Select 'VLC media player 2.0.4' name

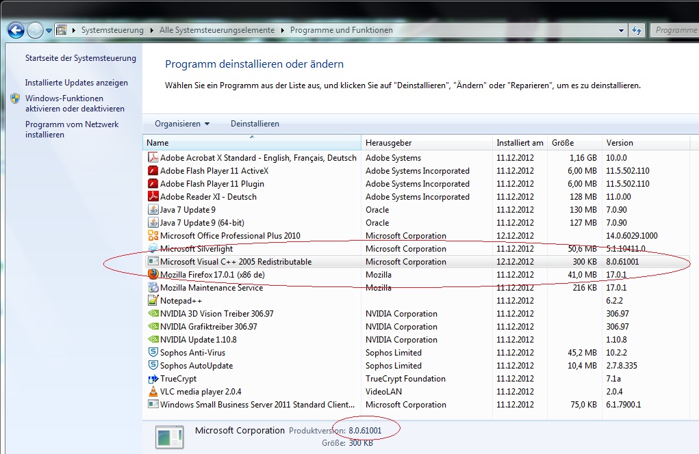[201, 392]
